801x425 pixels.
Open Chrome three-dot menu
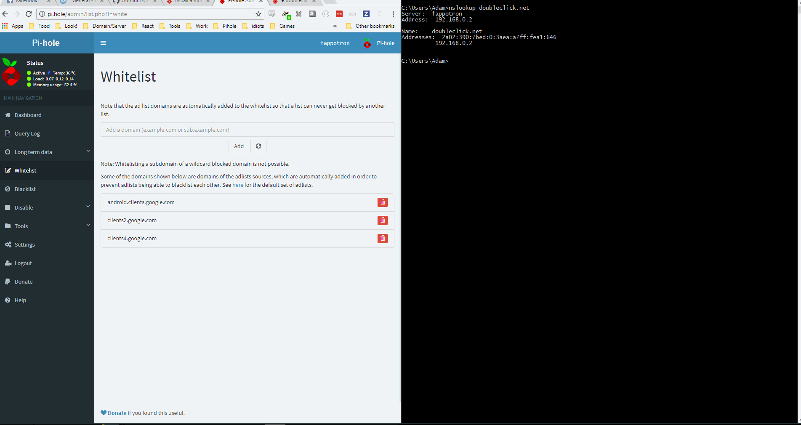[x=393, y=14]
